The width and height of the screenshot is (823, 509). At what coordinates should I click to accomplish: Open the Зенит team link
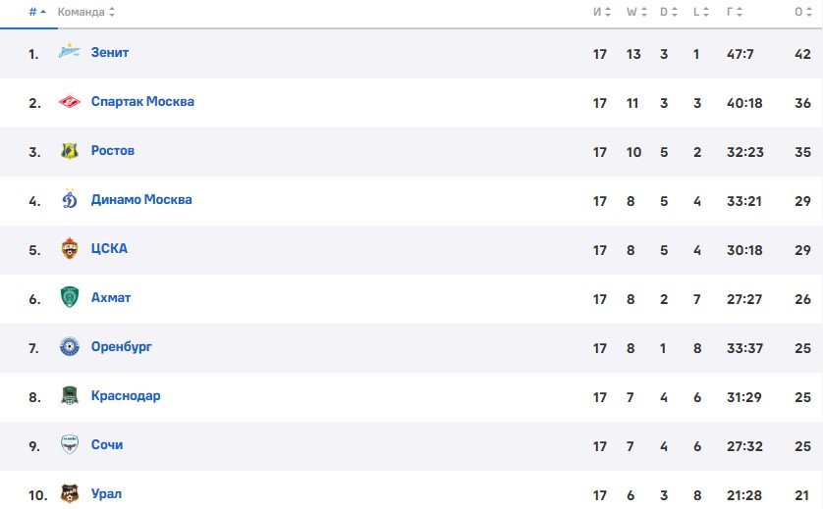[x=110, y=52]
